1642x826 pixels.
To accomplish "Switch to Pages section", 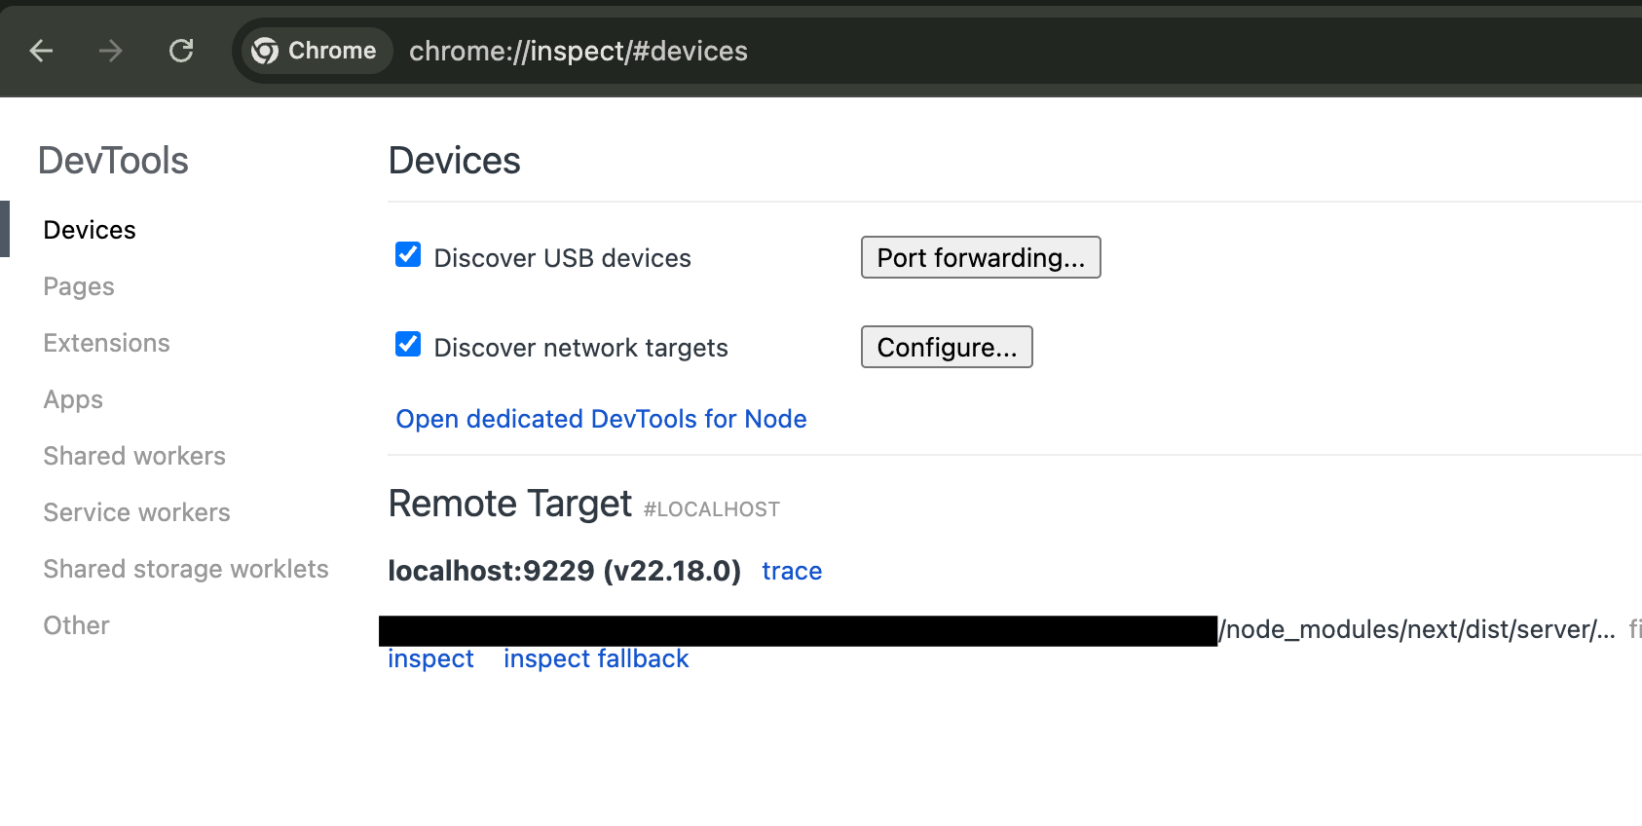I will 79,286.
